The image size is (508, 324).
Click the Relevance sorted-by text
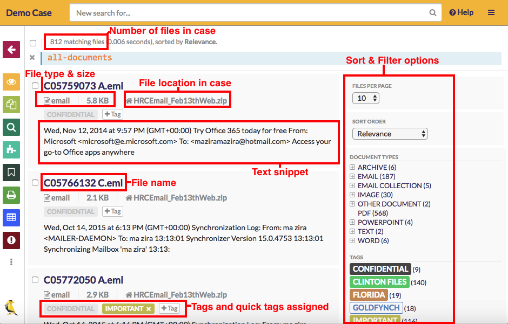click(x=200, y=42)
